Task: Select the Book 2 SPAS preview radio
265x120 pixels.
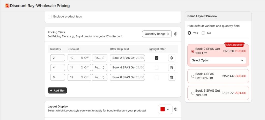Action: pyautogui.click(x=193, y=51)
